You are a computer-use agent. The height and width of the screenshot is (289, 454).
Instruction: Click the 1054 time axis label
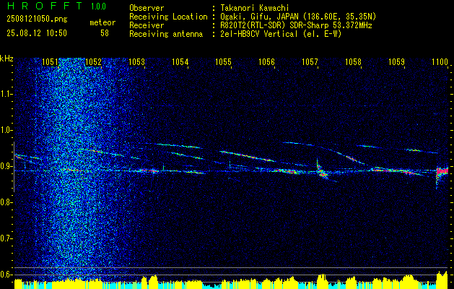click(x=180, y=61)
